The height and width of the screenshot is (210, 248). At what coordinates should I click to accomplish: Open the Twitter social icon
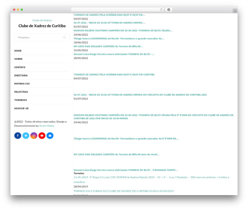26,136
